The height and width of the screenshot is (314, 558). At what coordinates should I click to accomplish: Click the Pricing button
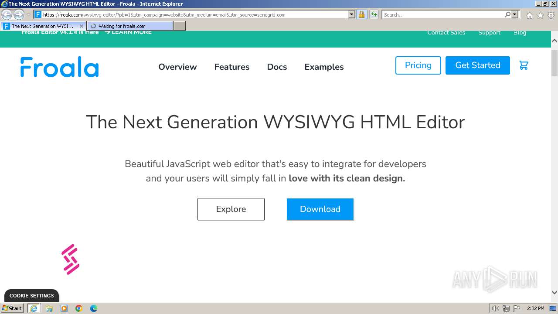pos(418,65)
